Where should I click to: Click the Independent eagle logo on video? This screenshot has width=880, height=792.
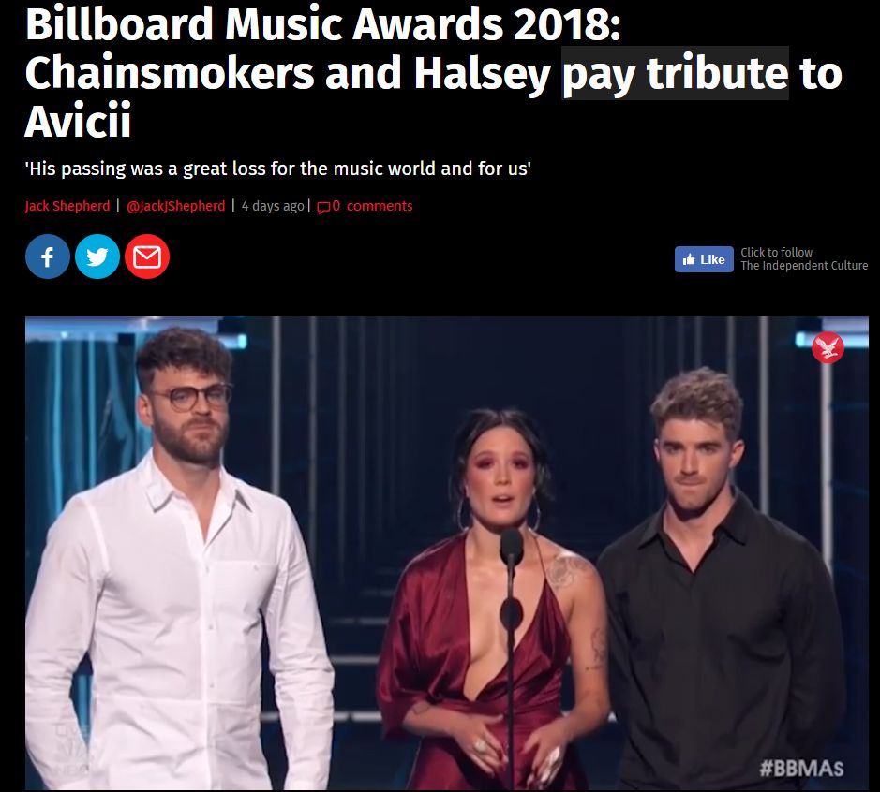point(828,347)
